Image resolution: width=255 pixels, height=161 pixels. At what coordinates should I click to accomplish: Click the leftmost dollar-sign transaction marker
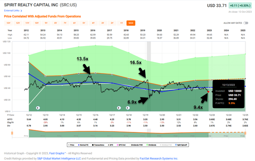tap(37, 107)
